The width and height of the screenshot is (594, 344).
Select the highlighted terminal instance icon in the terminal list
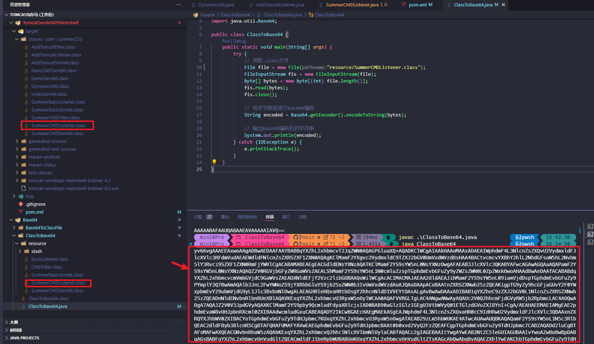point(590,234)
